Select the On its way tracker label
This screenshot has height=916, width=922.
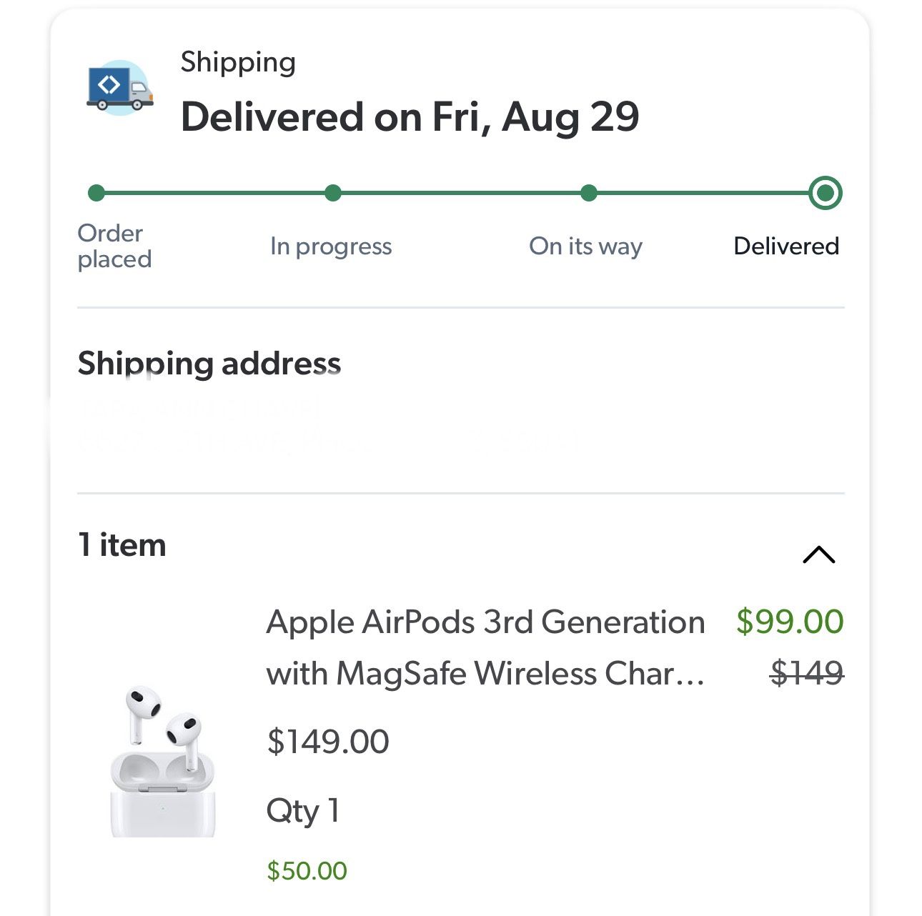[x=586, y=246]
